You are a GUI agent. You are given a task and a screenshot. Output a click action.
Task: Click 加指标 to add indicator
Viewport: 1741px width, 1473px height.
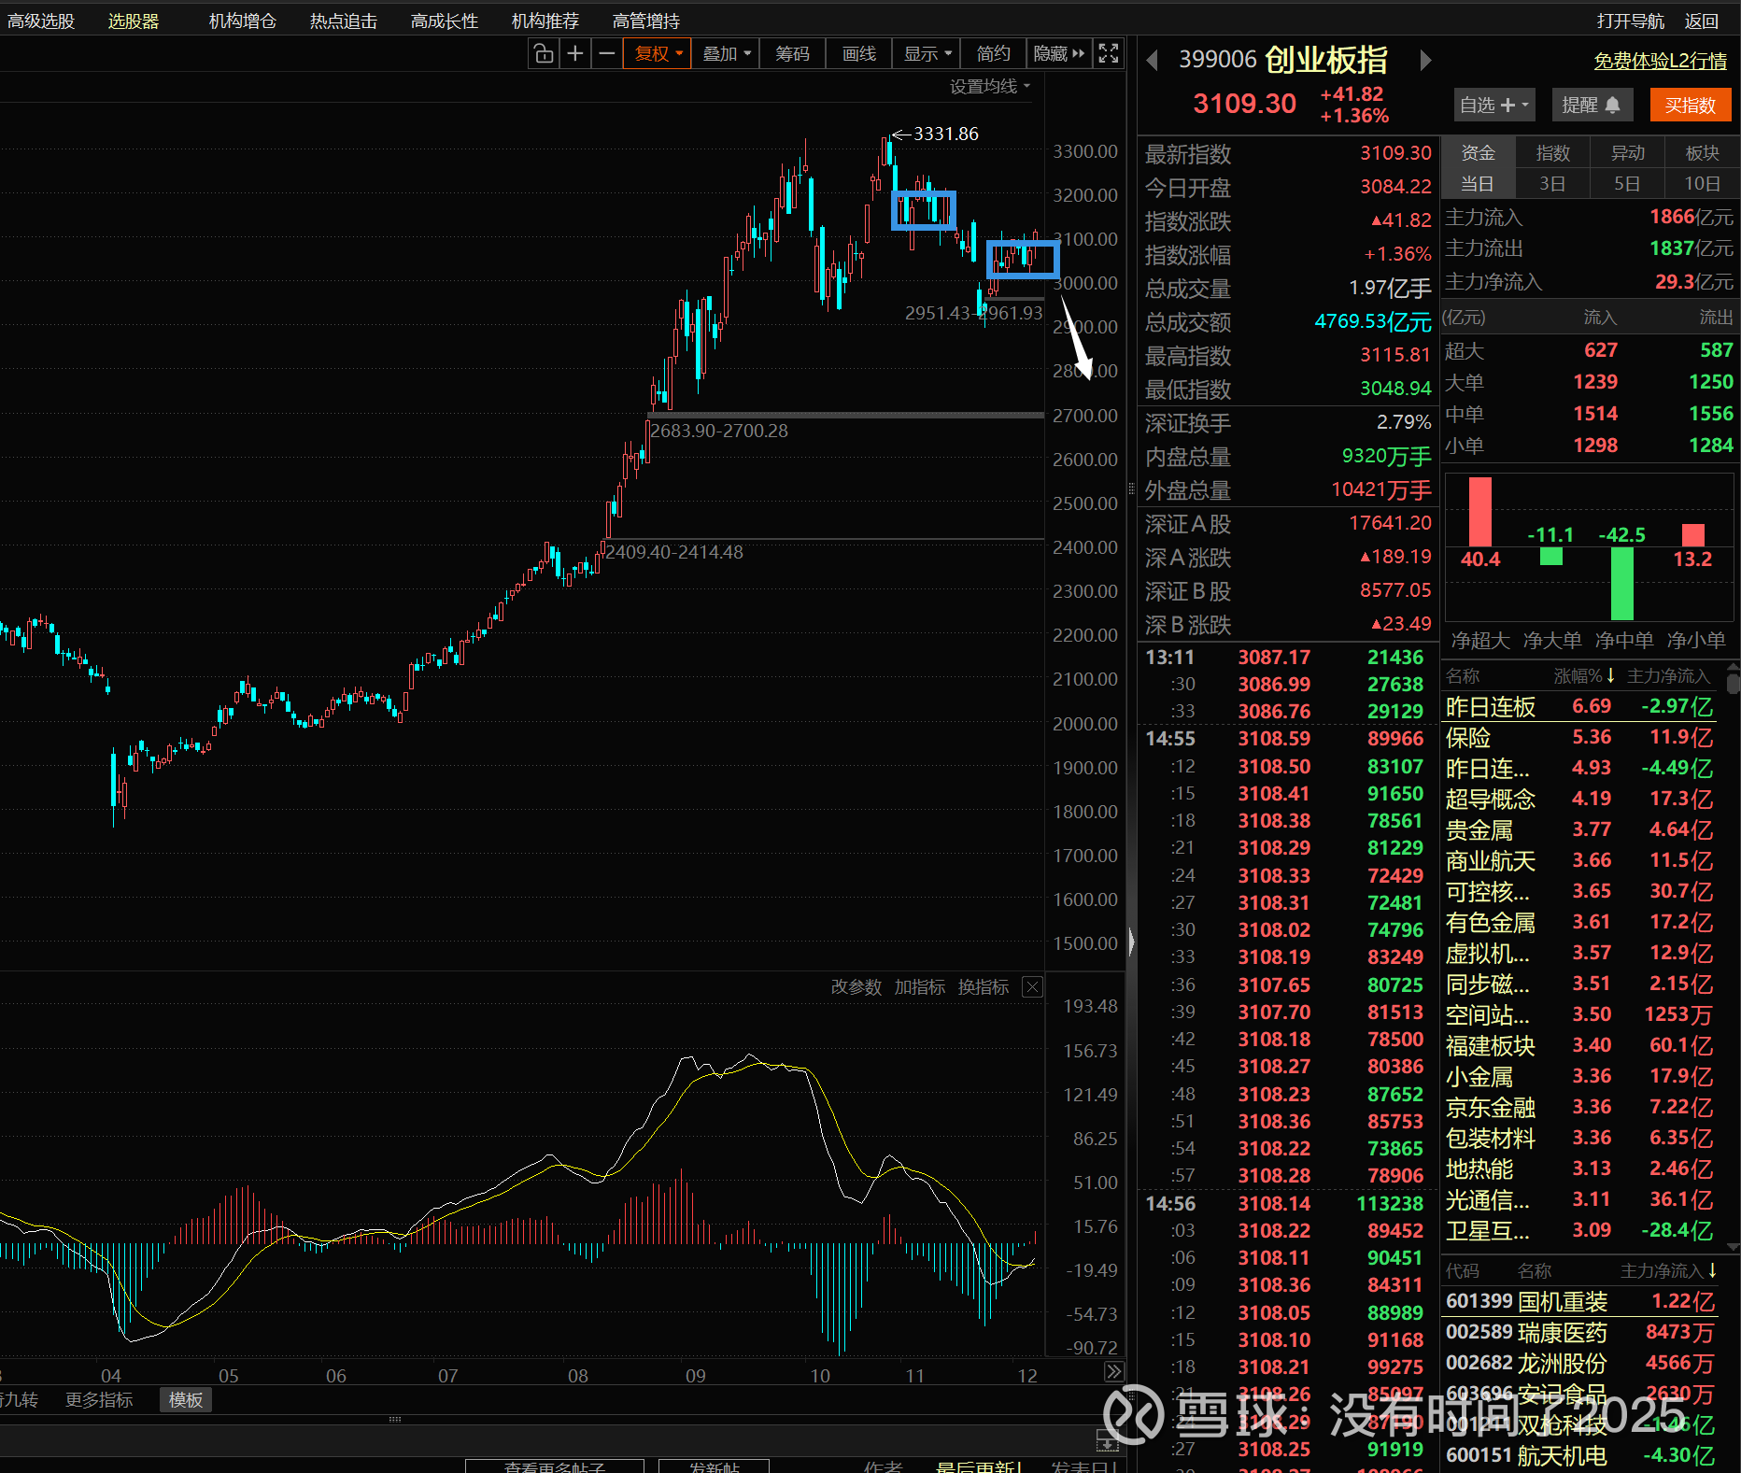coord(920,987)
